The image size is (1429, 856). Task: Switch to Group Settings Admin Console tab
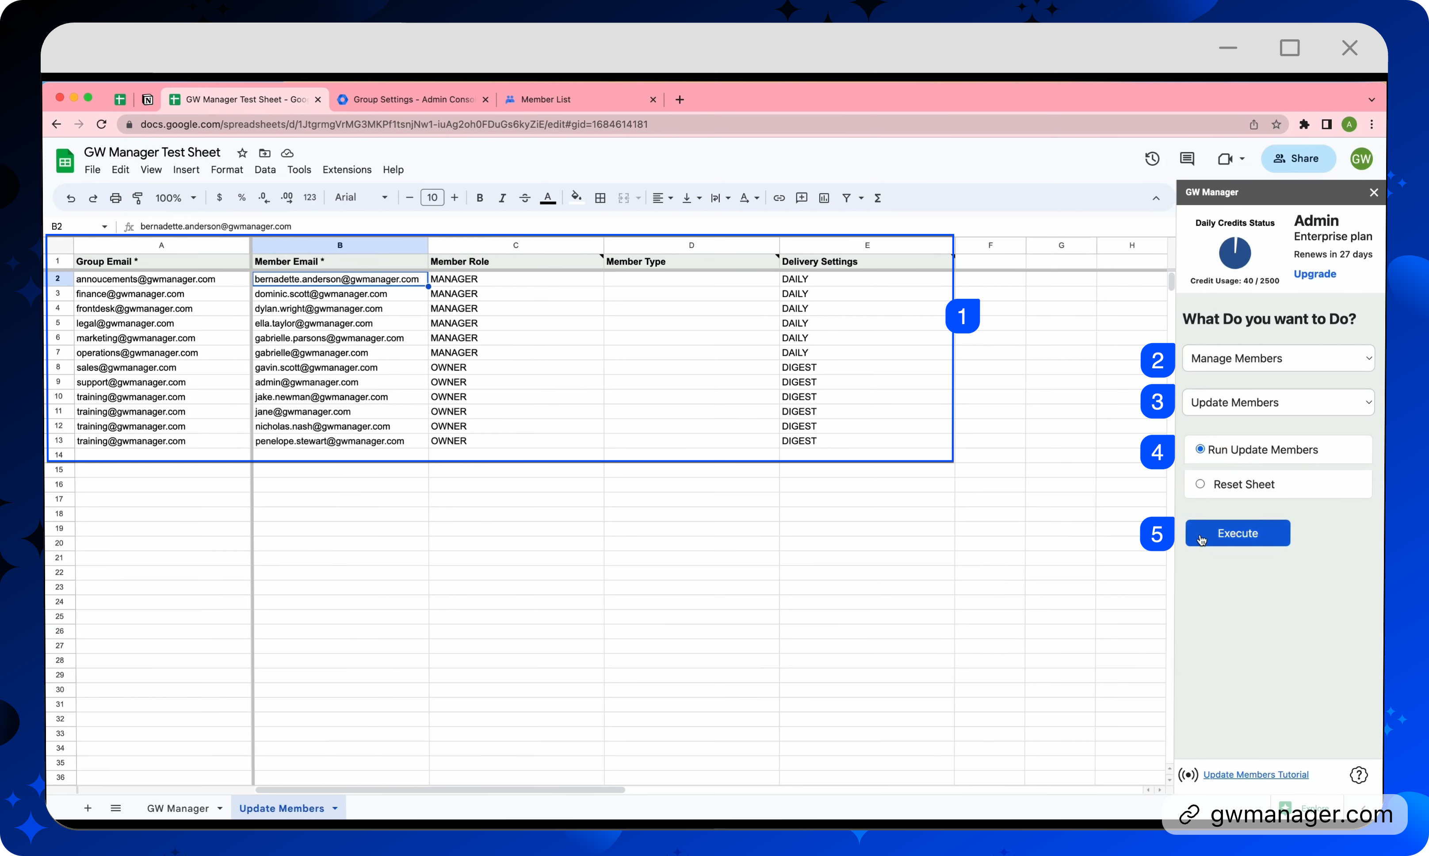413,99
